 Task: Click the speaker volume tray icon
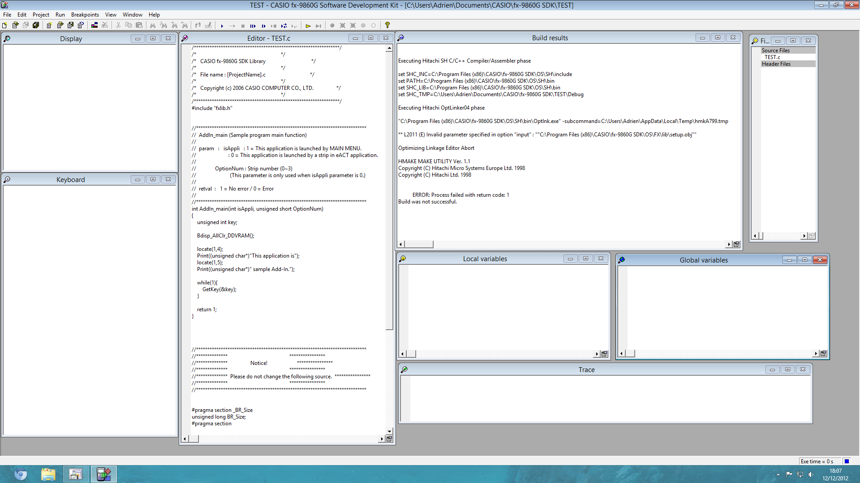(811, 474)
